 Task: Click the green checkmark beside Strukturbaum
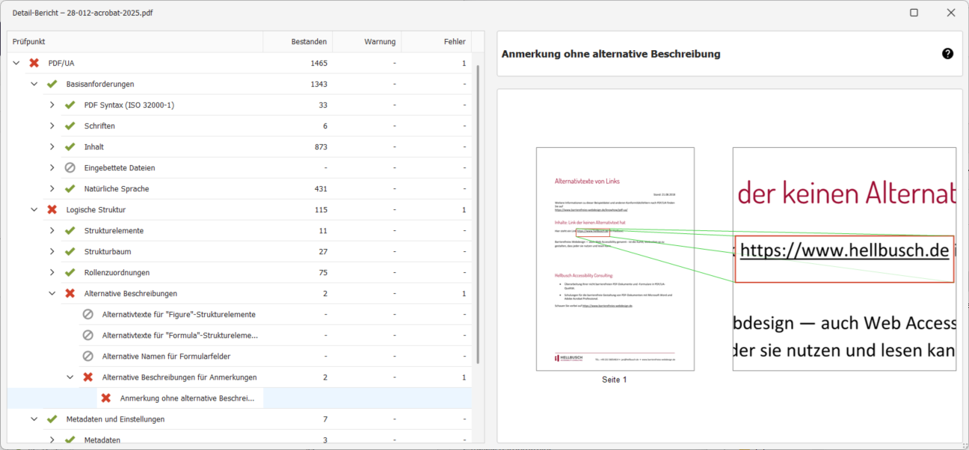click(70, 251)
